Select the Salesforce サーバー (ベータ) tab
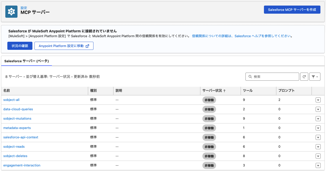The height and width of the screenshot is (172, 326). click(x=27, y=61)
